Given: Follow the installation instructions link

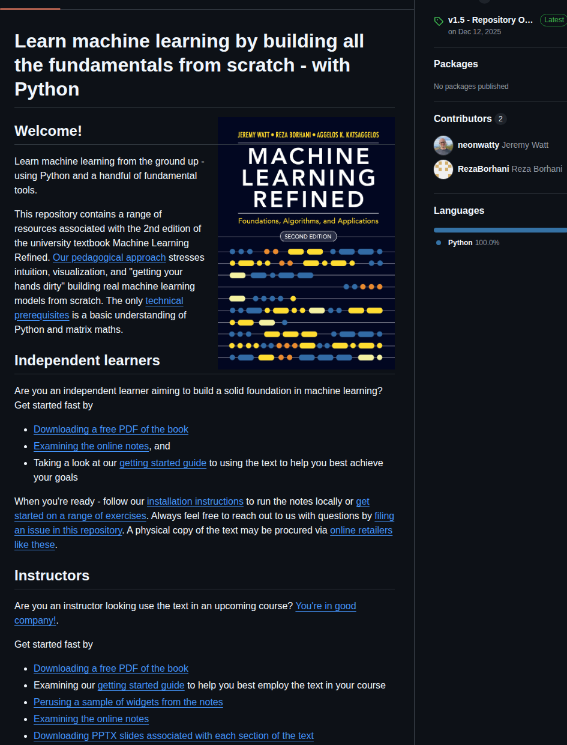Looking at the screenshot, I should (x=195, y=502).
